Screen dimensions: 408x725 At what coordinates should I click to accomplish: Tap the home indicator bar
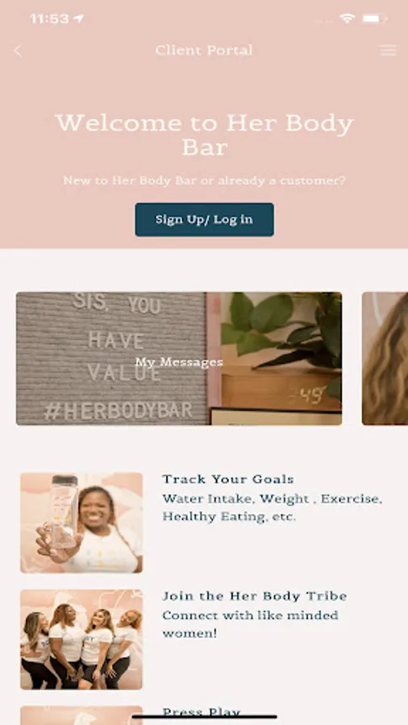[204, 717]
